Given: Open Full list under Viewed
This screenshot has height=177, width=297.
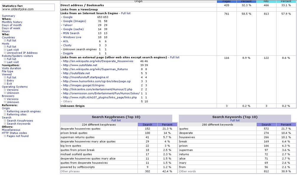Looking at the screenshot, I should (x=11, y=78).
